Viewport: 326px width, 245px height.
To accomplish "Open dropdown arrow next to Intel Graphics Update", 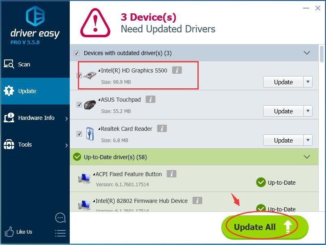I will coord(308,82).
